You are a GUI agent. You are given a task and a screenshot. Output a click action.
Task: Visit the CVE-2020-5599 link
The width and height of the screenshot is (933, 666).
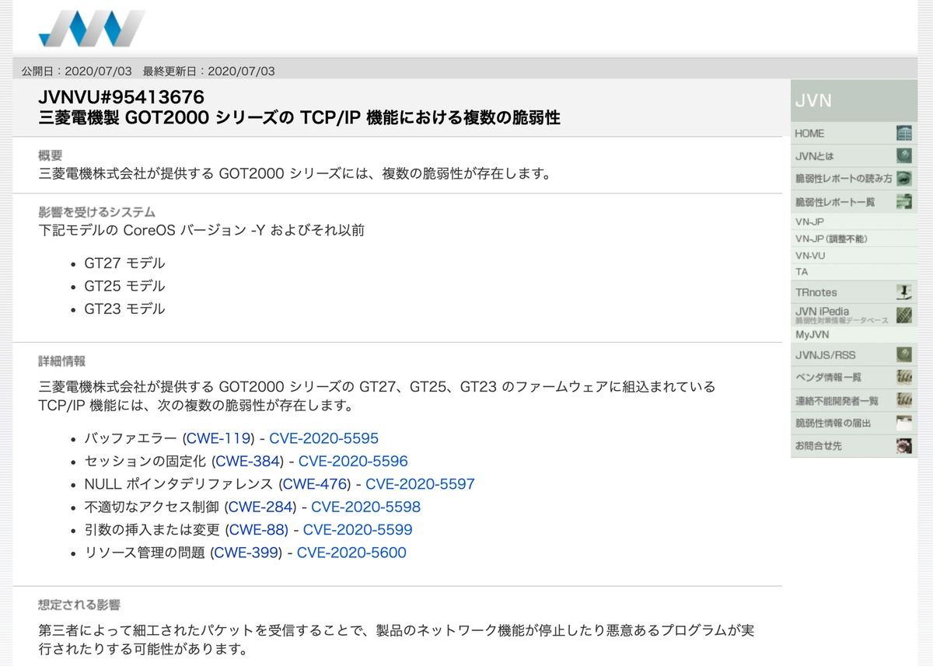pos(358,530)
